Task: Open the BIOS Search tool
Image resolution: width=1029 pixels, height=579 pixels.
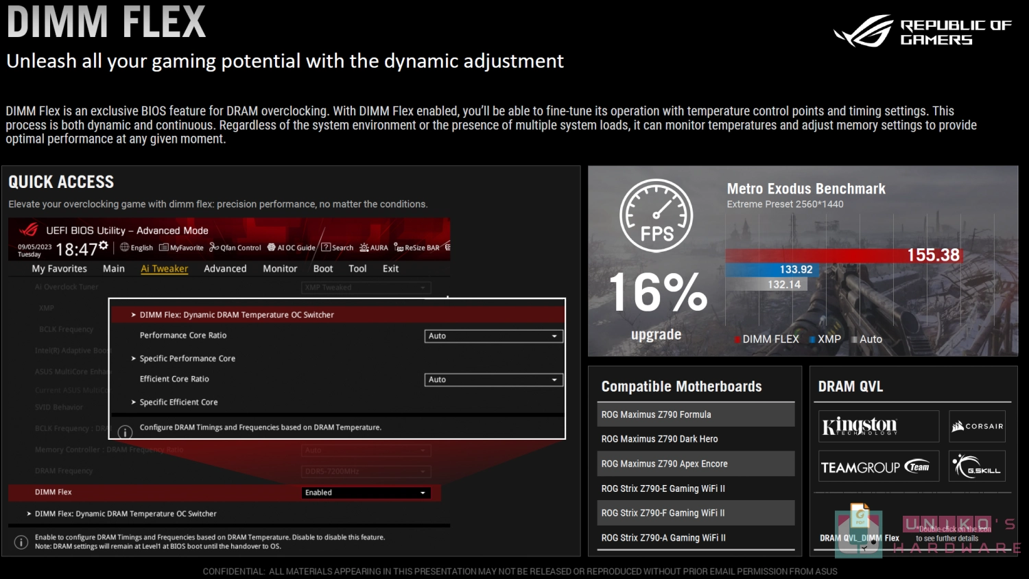Action: tap(338, 248)
